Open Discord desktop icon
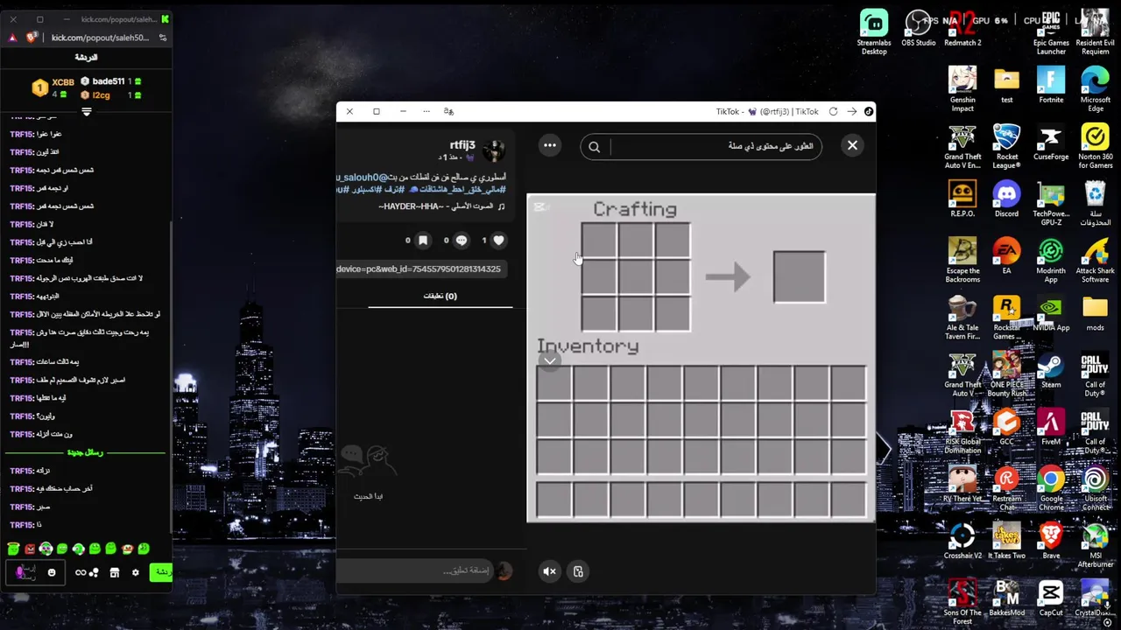The width and height of the screenshot is (1121, 630). click(x=1006, y=198)
